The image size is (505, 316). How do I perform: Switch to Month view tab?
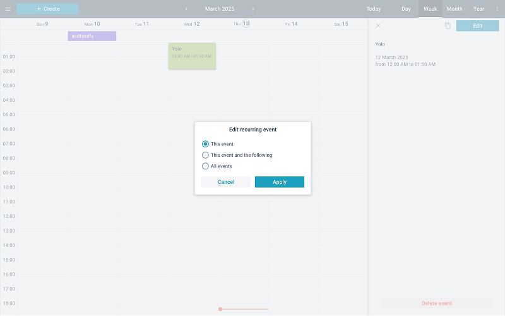(454, 9)
